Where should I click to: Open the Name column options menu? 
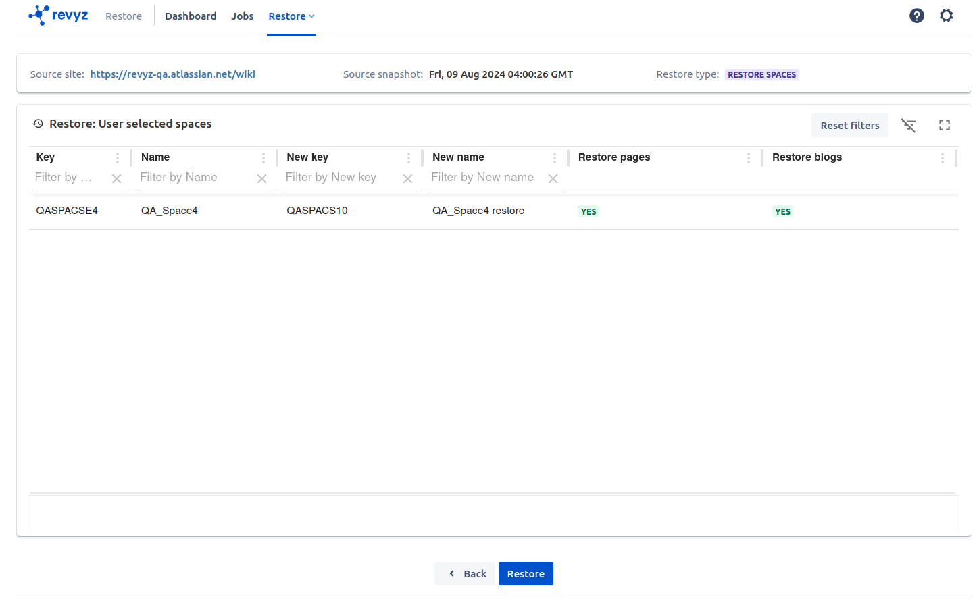coord(264,157)
